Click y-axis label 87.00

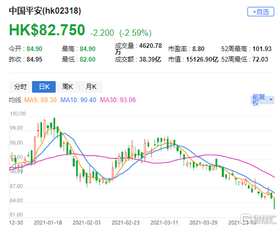pos(16,186)
